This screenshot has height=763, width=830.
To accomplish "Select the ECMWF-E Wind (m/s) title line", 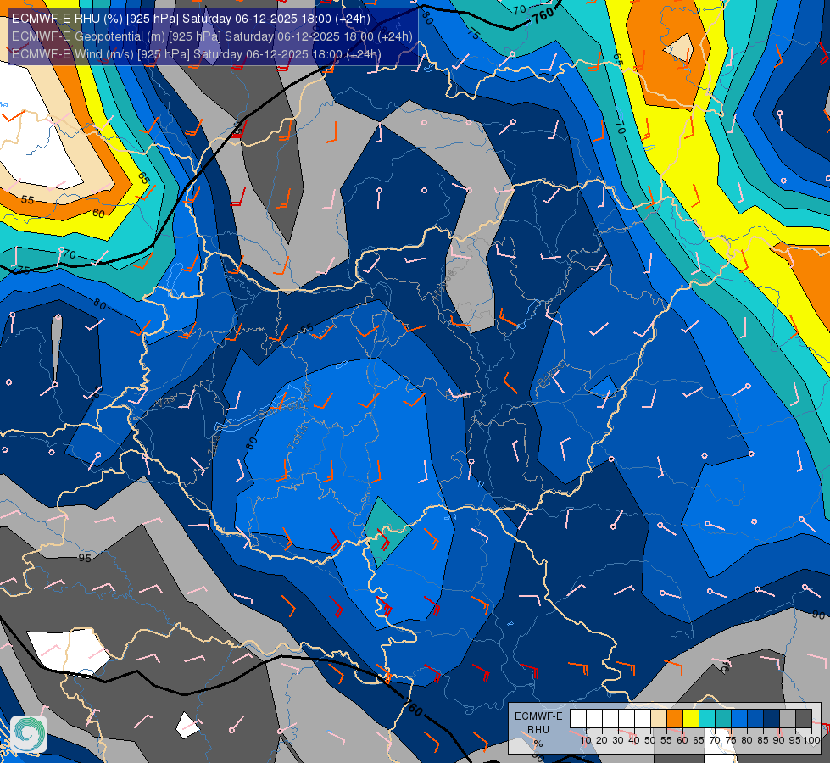I will pyautogui.click(x=197, y=54).
